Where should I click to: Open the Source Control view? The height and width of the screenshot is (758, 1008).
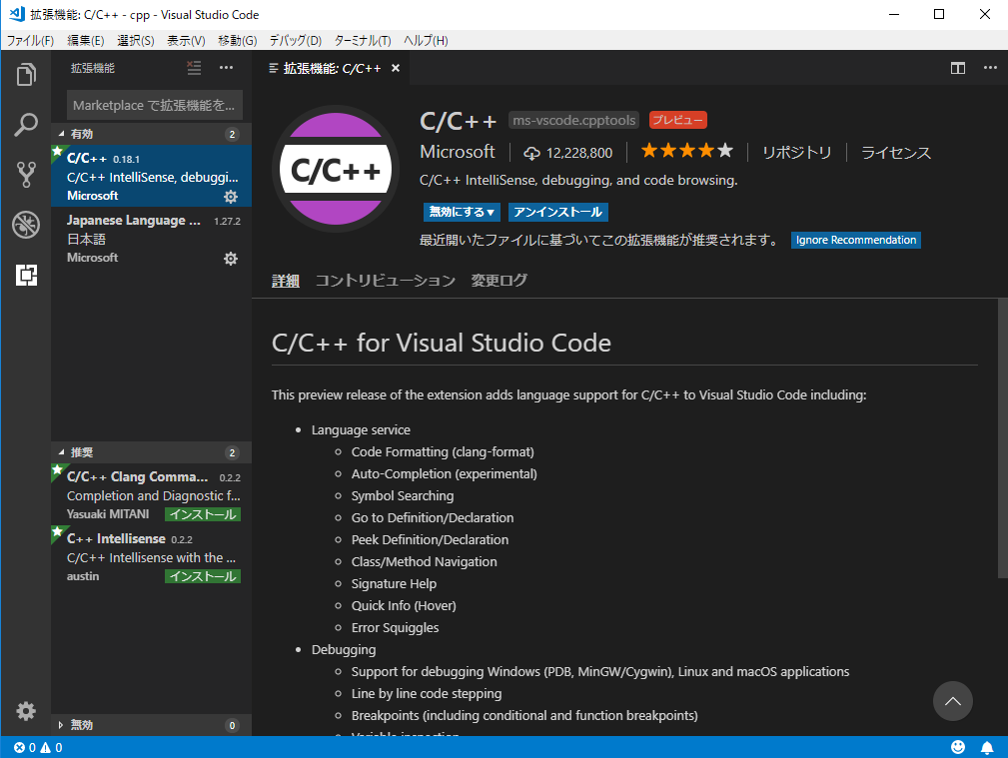[26, 174]
